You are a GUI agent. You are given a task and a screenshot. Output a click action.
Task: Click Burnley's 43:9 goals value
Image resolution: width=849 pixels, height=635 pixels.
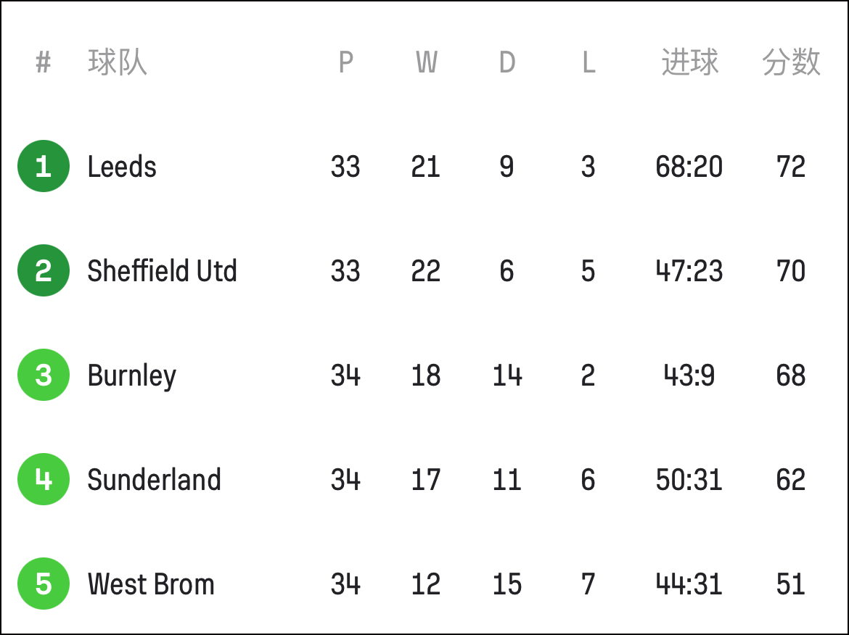(x=689, y=375)
